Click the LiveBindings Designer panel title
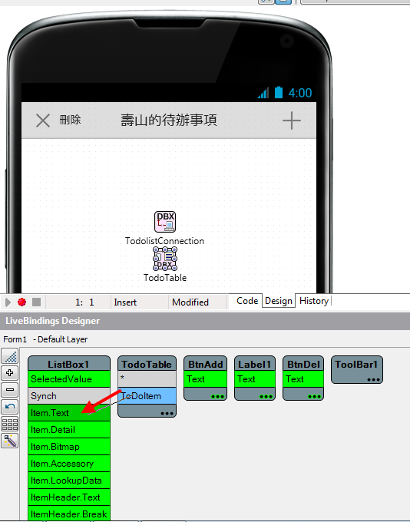The height and width of the screenshot is (522, 410). [x=53, y=321]
